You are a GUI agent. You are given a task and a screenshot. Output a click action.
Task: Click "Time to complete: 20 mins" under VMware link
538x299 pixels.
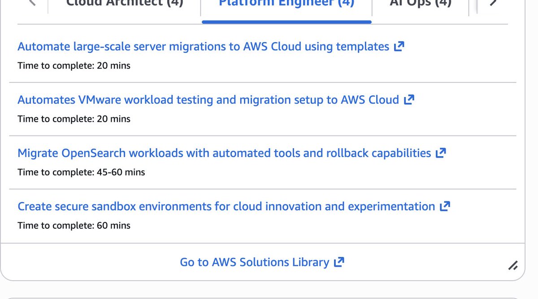click(x=74, y=119)
